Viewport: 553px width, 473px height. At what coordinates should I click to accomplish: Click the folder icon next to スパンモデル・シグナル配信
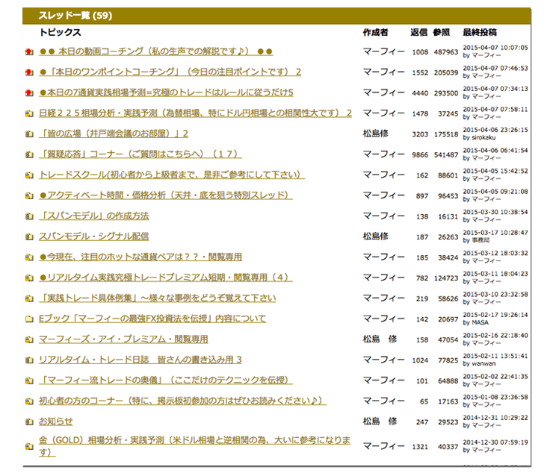[29, 237]
